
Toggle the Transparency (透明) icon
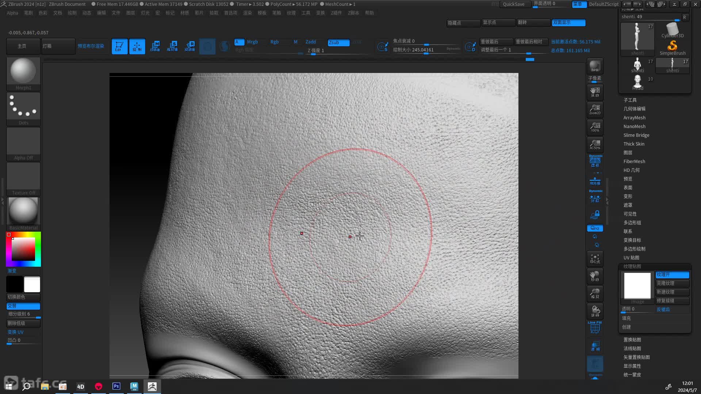595,346
